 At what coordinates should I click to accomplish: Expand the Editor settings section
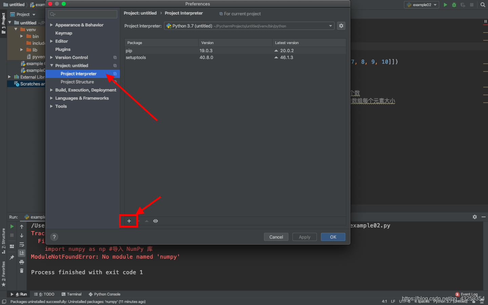click(52, 41)
